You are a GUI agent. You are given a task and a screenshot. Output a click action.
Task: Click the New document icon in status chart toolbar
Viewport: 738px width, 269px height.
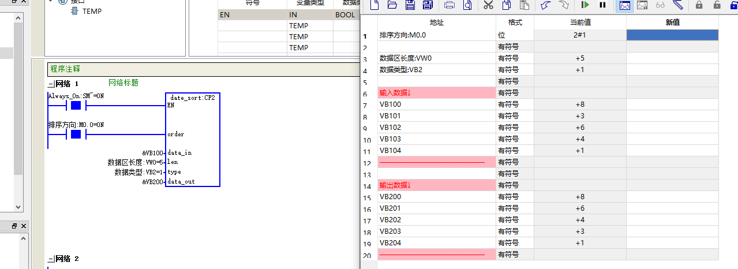(x=375, y=5)
